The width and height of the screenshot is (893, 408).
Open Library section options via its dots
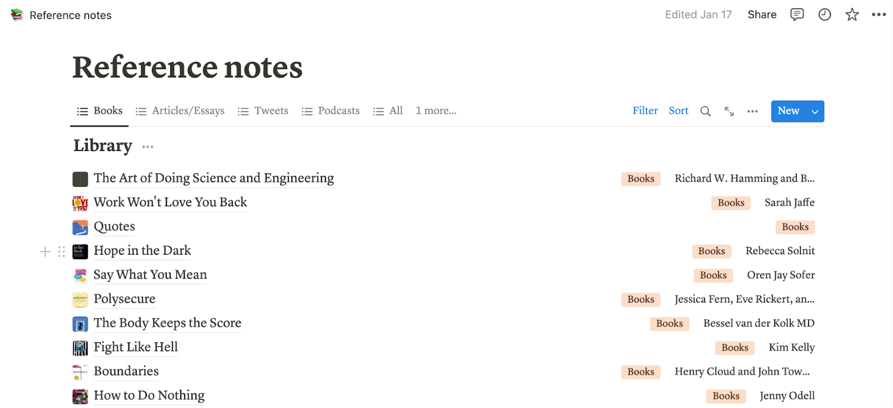coord(147,146)
